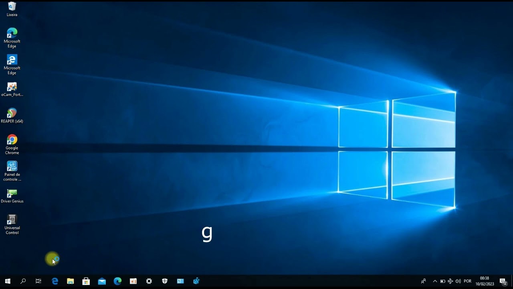
Task: Select the Painel de controle desktop shortcut
Action: 12,171
